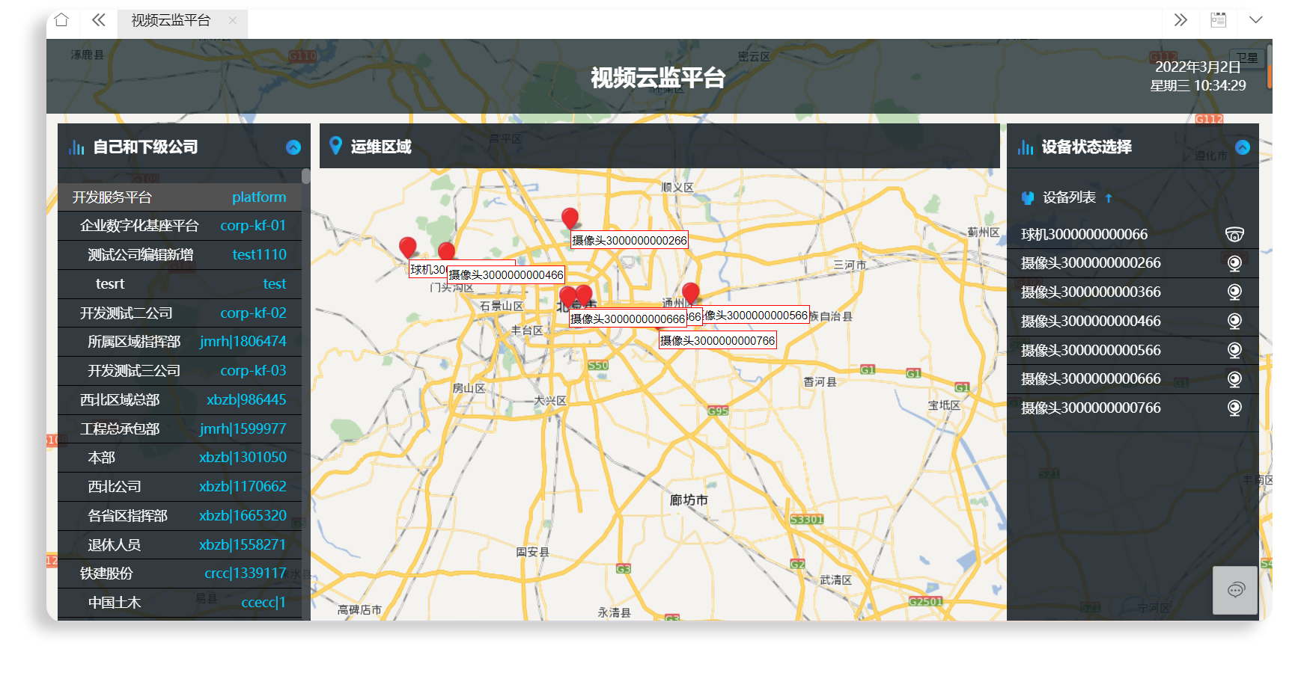Screen dimensions: 1304x673
Task: Open the chat bubble feedback button
Action: [x=1235, y=591]
